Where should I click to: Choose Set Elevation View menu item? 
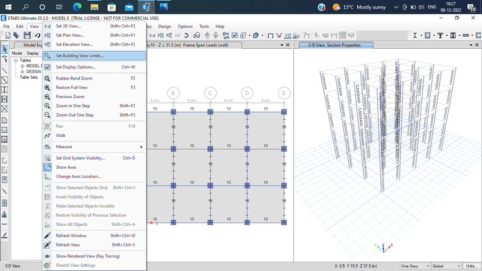click(x=95, y=45)
